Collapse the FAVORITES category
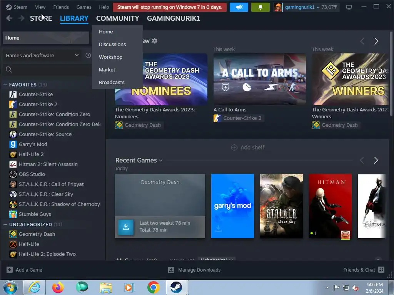This screenshot has width=394, height=295. coord(5,85)
